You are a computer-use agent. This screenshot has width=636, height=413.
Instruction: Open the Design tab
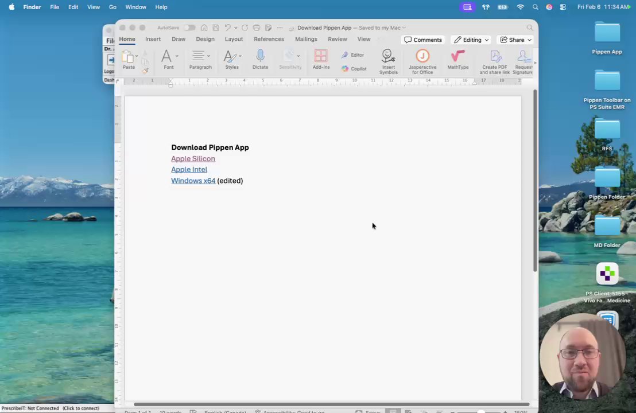coord(205,40)
